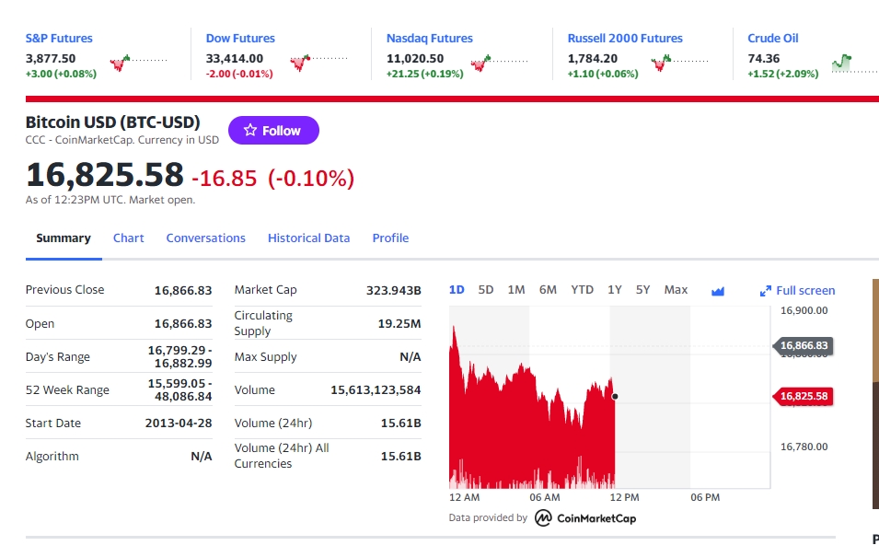
Task: Switch to the Historical Data tab
Action: click(x=308, y=238)
